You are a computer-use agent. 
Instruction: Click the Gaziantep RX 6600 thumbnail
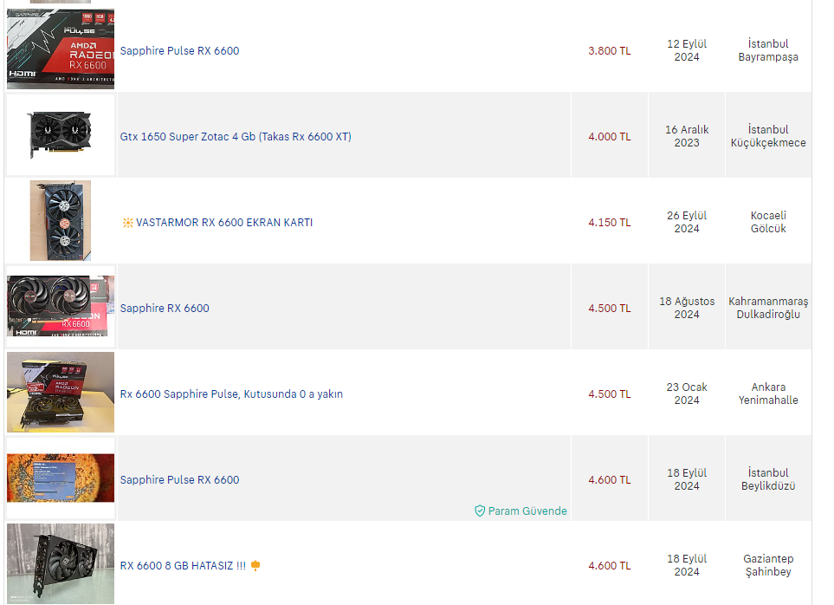61,563
